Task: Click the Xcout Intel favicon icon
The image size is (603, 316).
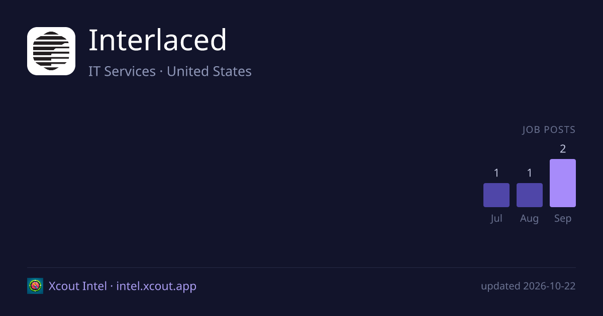Action: coord(35,286)
